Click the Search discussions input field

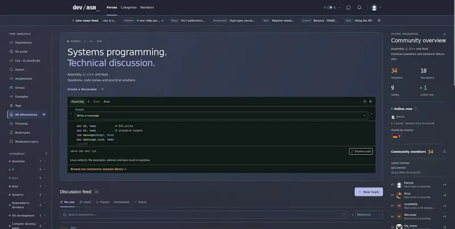(204, 215)
